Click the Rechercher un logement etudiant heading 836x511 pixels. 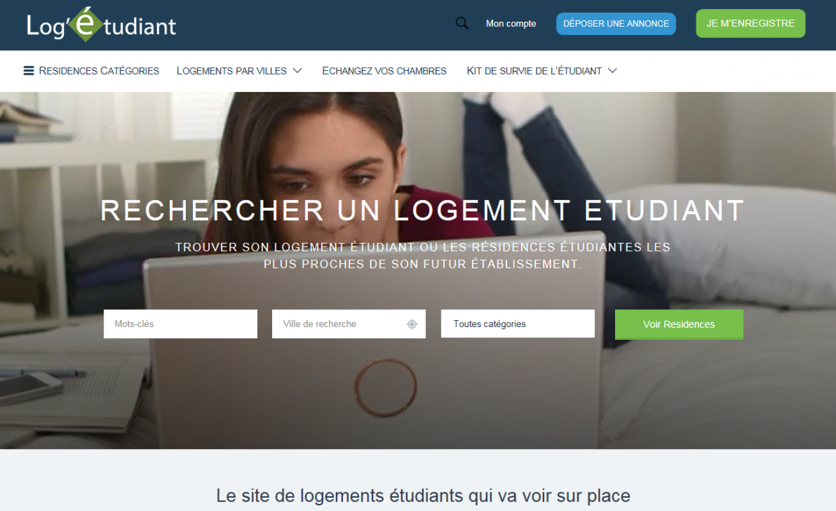click(423, 211)
